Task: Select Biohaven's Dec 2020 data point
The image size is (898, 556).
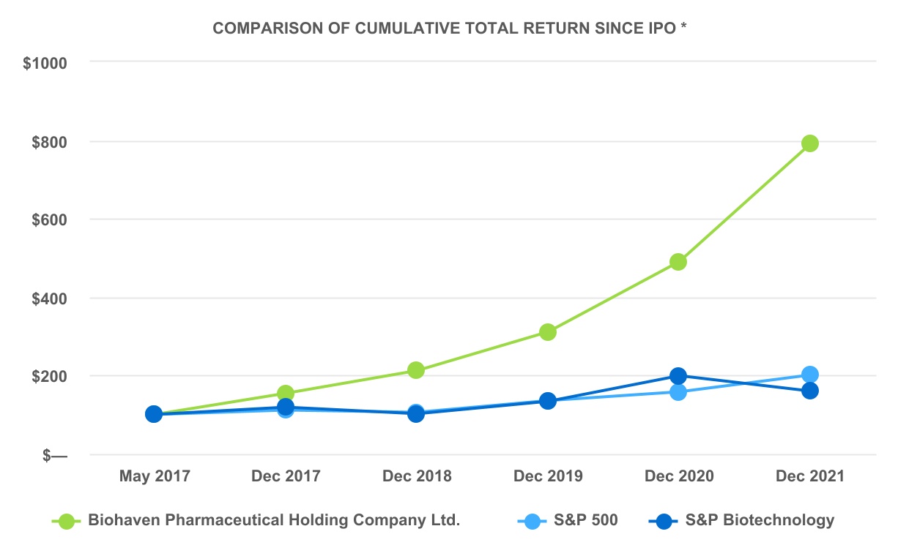Action: click(678, 262)
